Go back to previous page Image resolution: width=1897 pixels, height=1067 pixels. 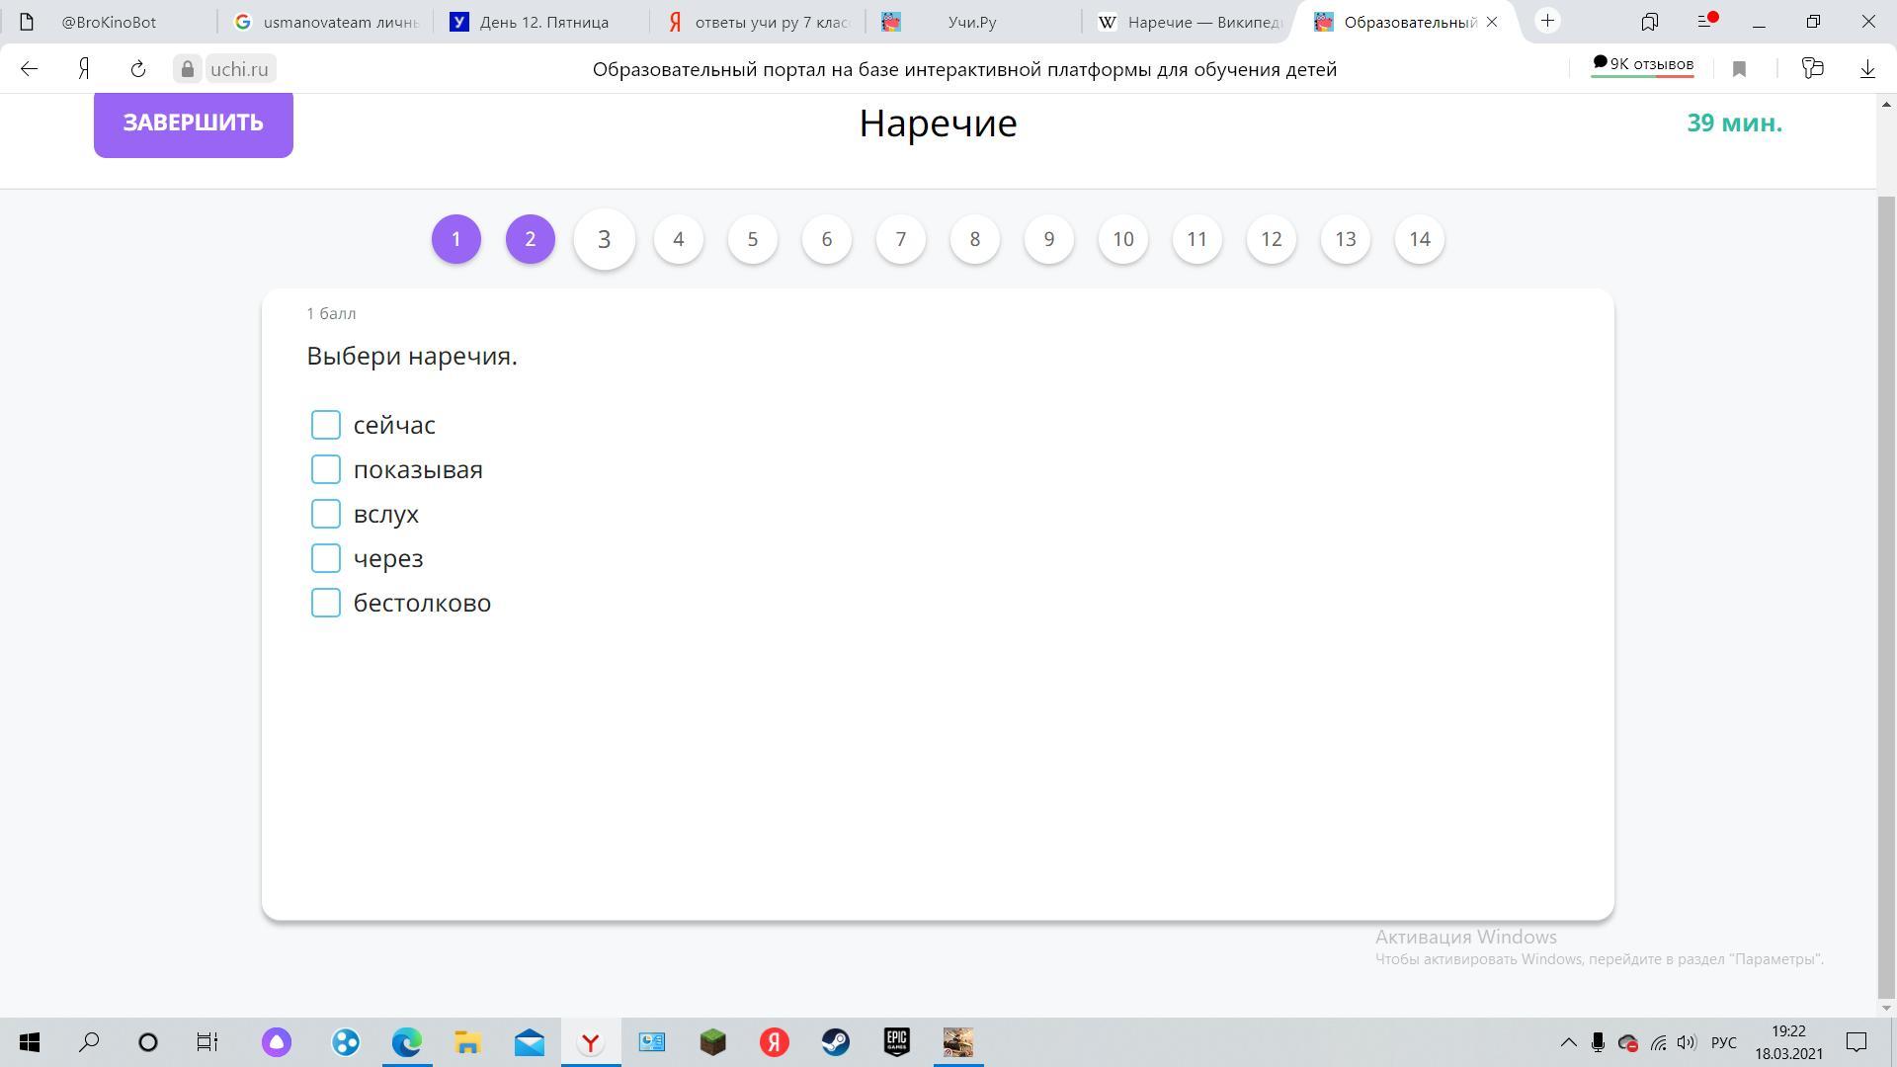tap(30, 69)
